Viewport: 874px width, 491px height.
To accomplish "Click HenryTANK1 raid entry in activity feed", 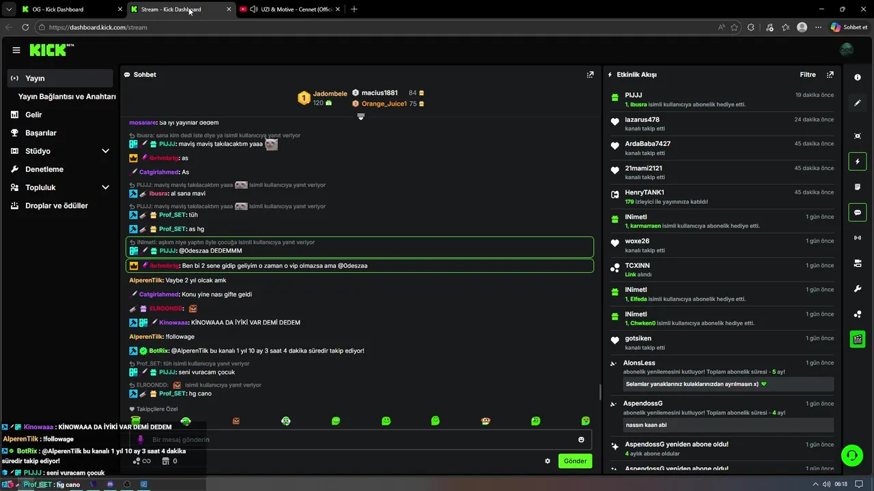I will point(721,196).
